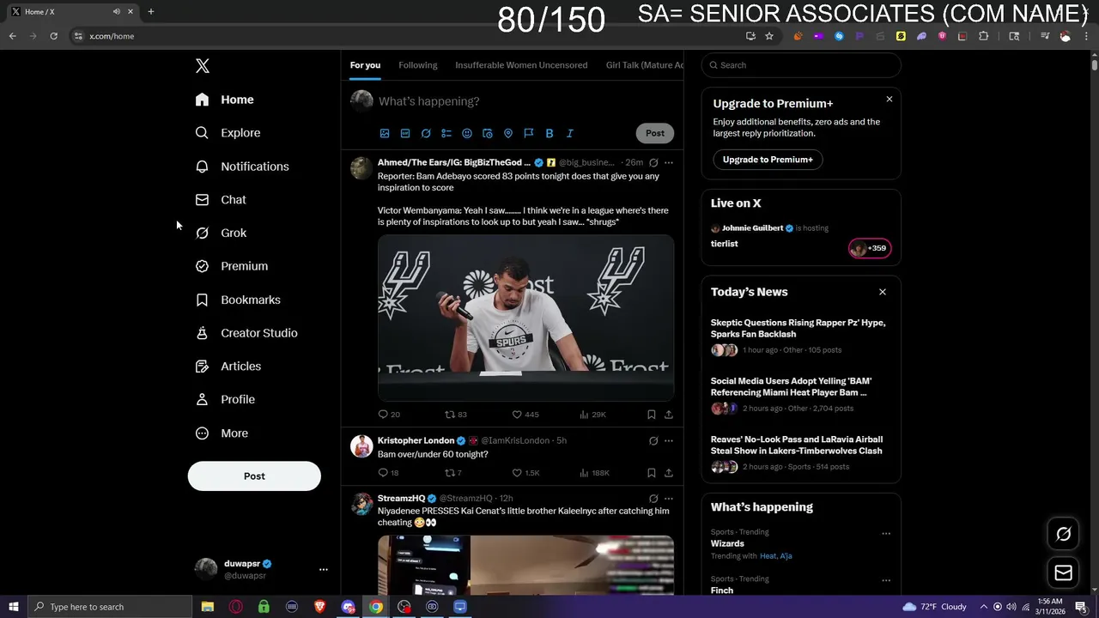This screenshot has height=618, width=1099.
Task: Select the Home / X browser tab
Action: (x=71, y=11)
